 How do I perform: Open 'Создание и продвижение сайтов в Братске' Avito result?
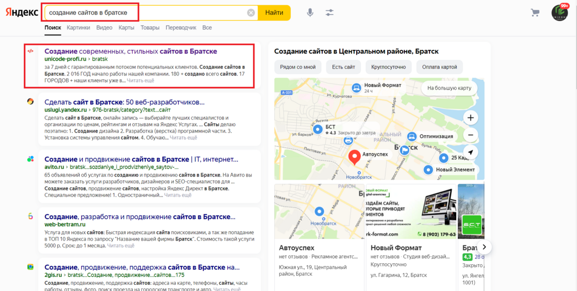pyautogui.click(x=141, y=159)
